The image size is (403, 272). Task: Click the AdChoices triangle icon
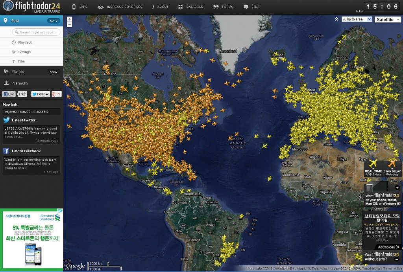397,247
